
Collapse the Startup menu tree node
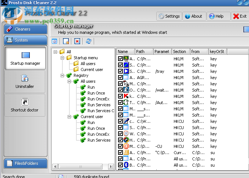[x=62, y=58]
